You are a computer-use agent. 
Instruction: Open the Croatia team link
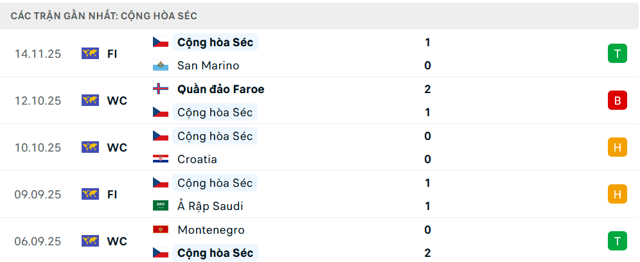pyautogui.click(x=197, y=159)
